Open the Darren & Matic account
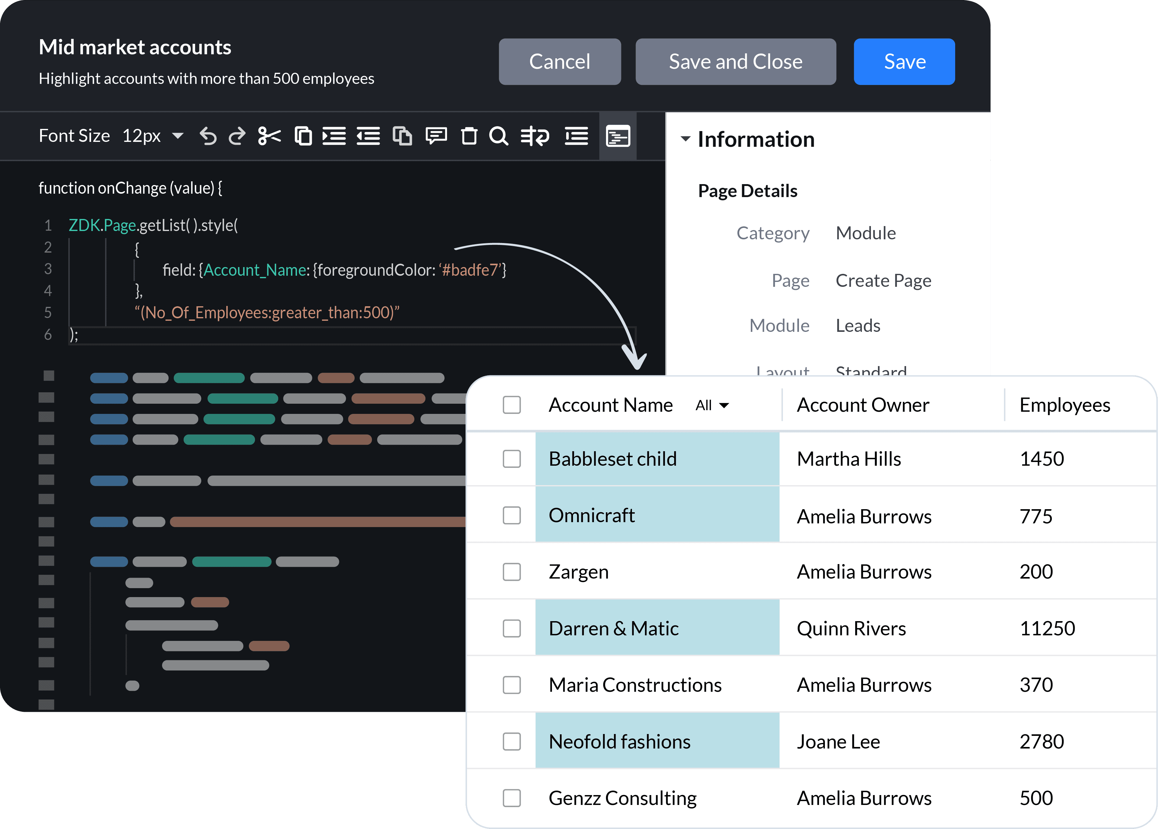Screen dimensions: 1158x829 [613, 629]
